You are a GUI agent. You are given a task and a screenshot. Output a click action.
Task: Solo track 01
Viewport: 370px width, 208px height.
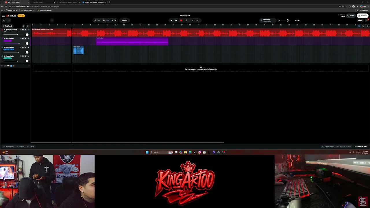(x=25, y=30)
